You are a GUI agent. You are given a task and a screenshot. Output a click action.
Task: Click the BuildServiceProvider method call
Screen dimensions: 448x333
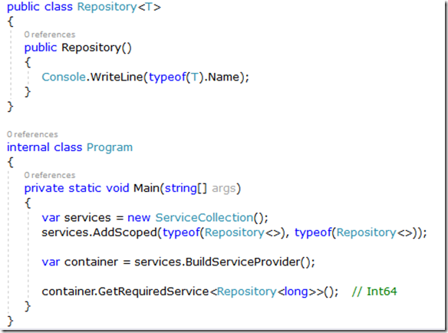click(x=242, y=262)
